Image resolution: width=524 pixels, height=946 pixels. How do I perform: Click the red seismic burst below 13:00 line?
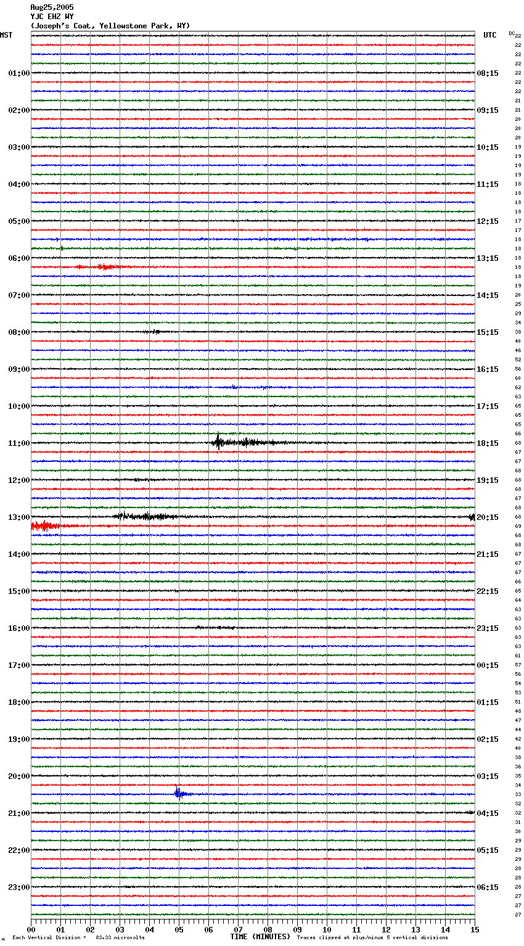click(x=46, y=526)
